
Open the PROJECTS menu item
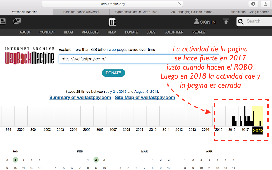tap(90, 32)
